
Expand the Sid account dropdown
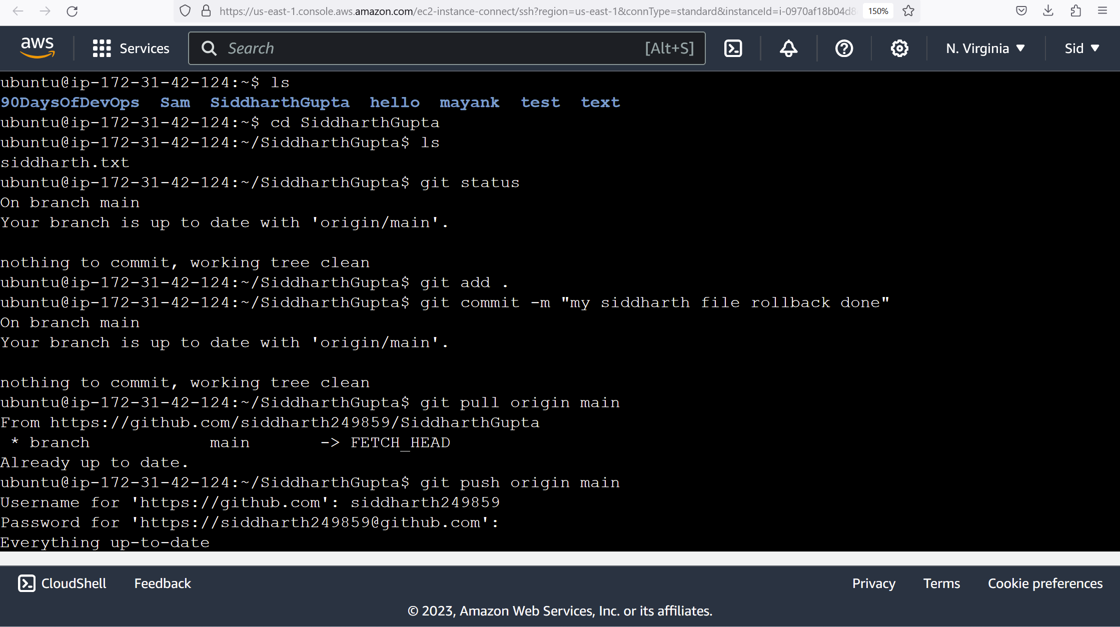click(1081, 48)
